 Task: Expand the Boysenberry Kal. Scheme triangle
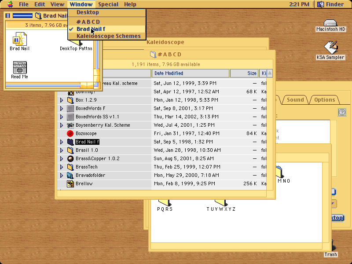point(62,125)
